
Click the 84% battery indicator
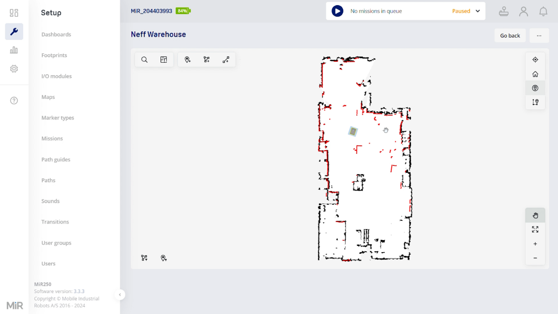pyautogui.click(x=183, y=10)
